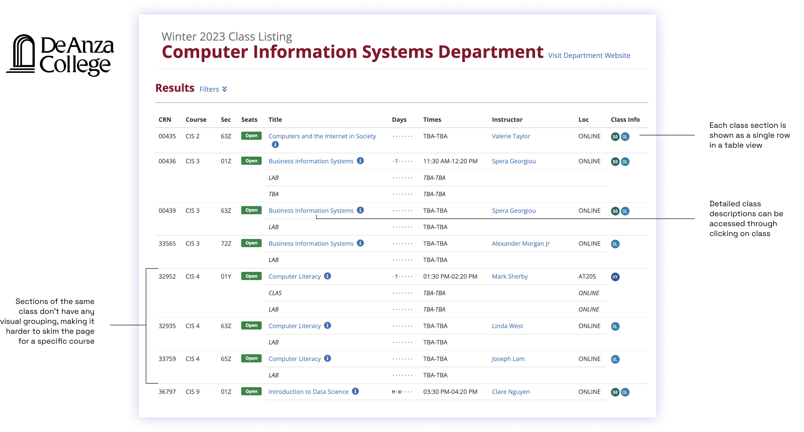Open Business Information Systems section 72Z link
The height and width of the screenshot is (432, 804).
click(311, 243)
